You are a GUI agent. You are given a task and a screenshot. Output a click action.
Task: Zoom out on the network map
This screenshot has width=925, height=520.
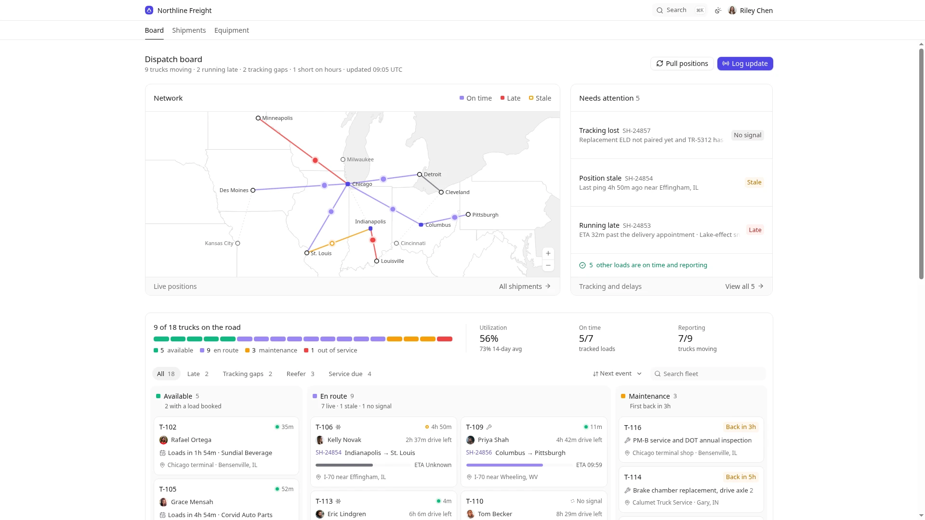pyautogui.click(x=548, y=265)
